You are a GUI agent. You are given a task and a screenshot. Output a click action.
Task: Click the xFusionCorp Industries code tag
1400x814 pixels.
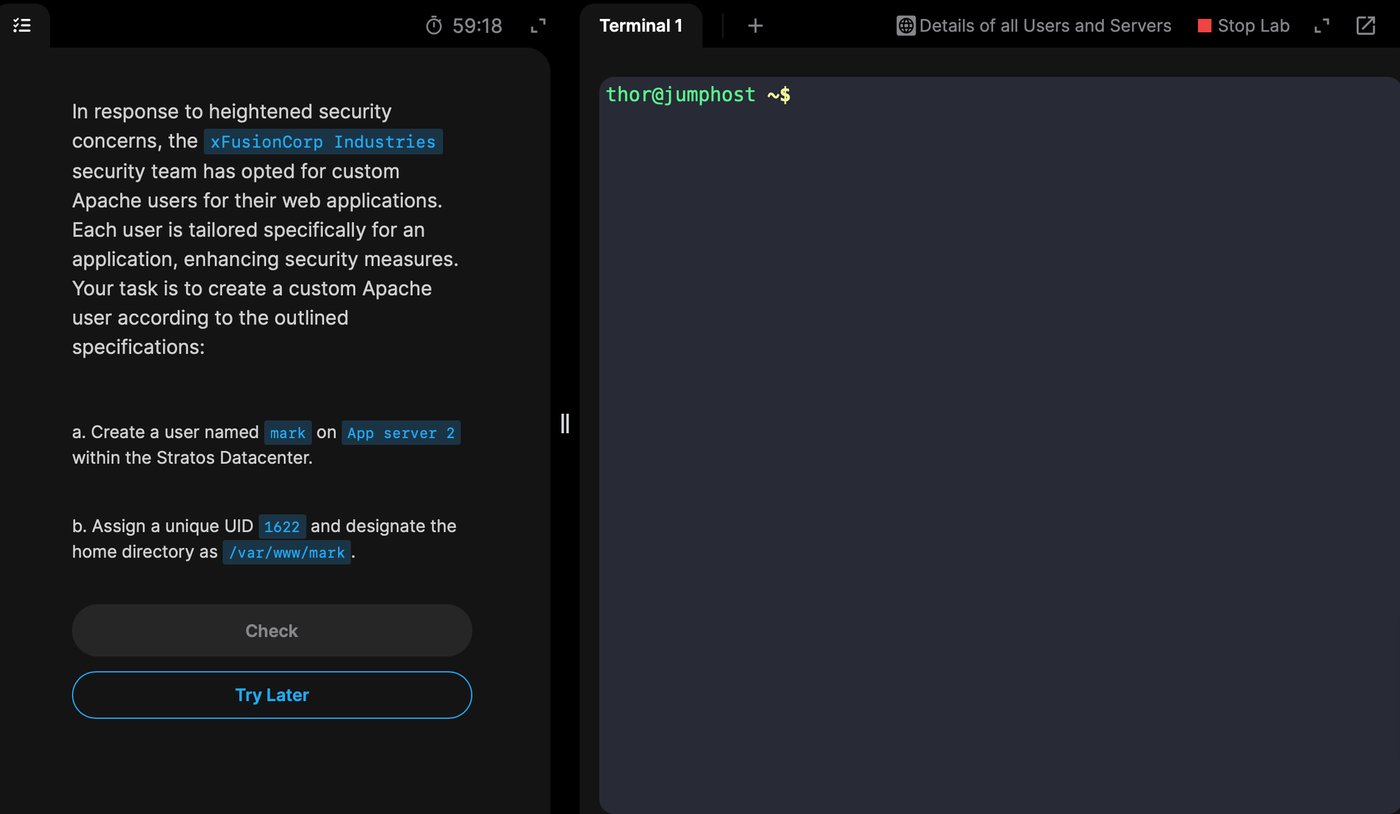tap(323, 142)
